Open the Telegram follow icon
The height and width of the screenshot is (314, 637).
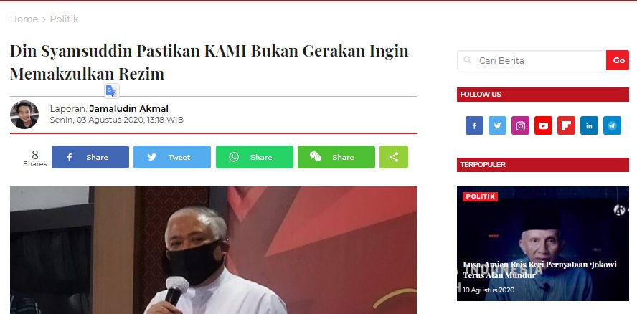612,125
